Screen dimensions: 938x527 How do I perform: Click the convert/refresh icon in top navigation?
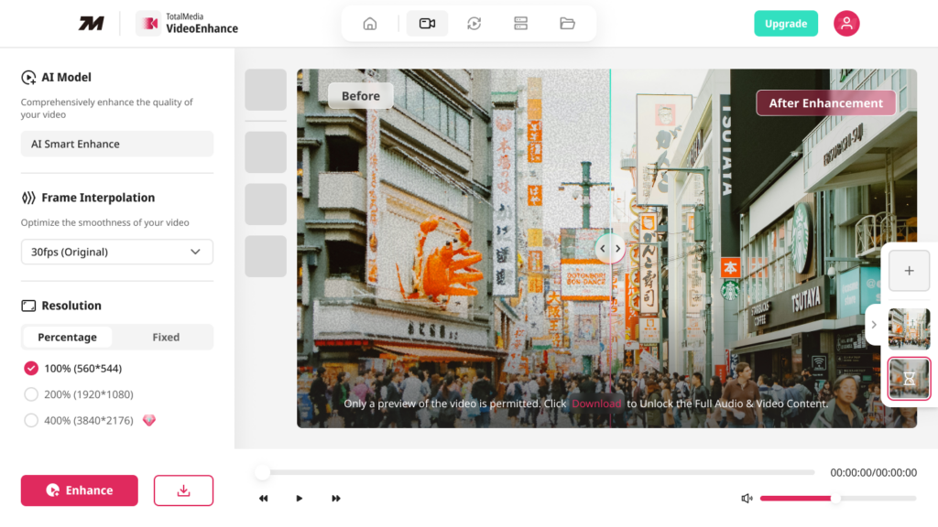click(x=474, y=24)
